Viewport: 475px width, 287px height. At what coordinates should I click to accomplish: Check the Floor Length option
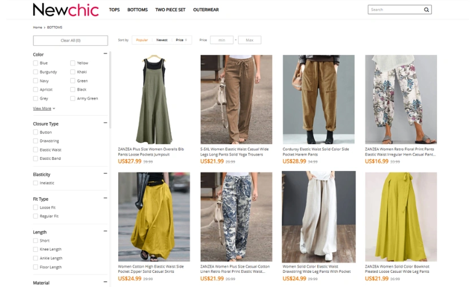(36, 267)
